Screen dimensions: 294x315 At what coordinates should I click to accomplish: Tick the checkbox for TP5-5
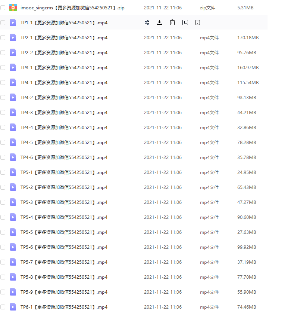pyautogui.click(x=3, y=232)
